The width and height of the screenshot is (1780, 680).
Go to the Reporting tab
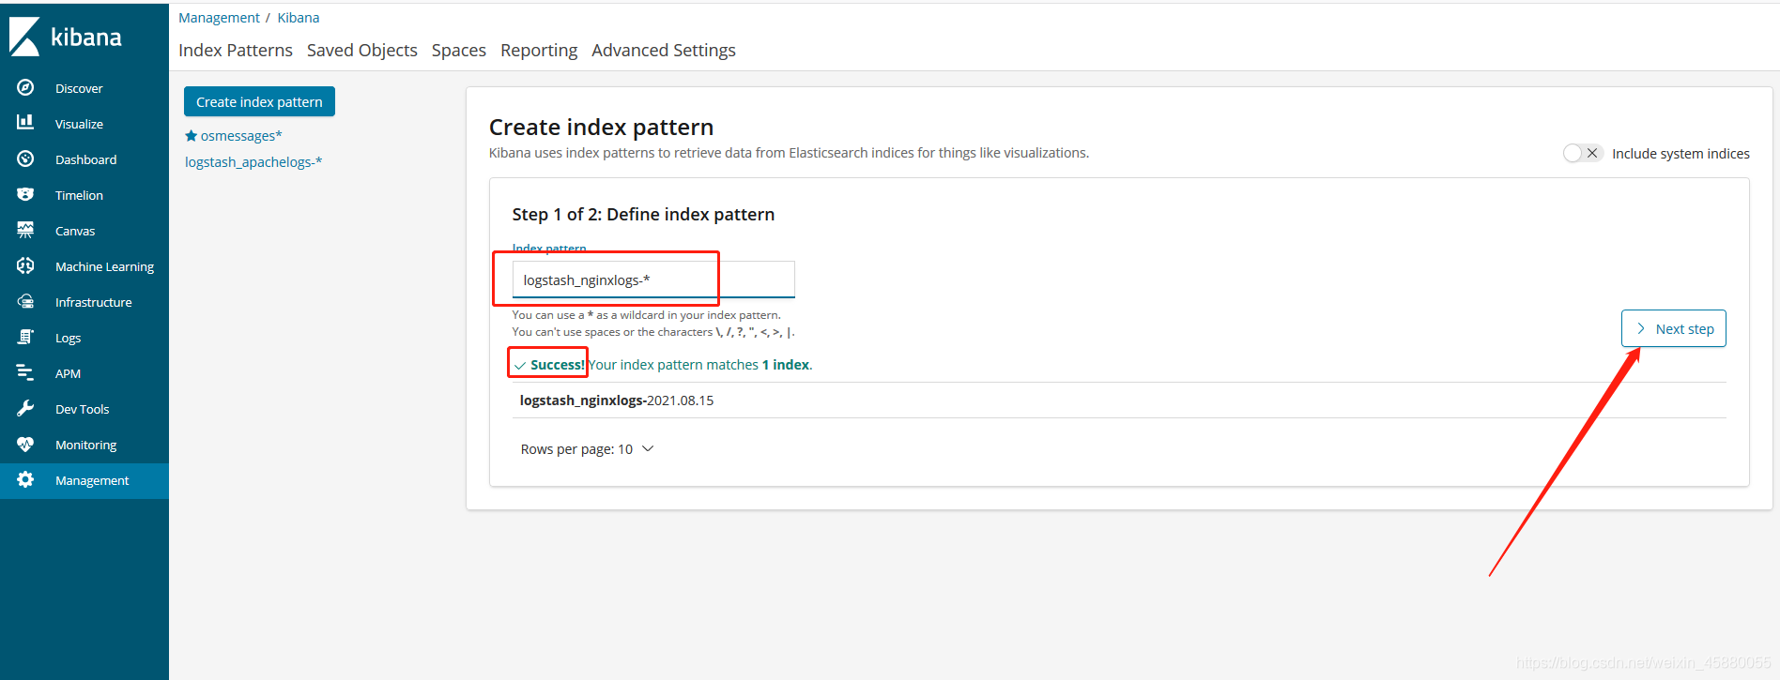pos(539,50)
